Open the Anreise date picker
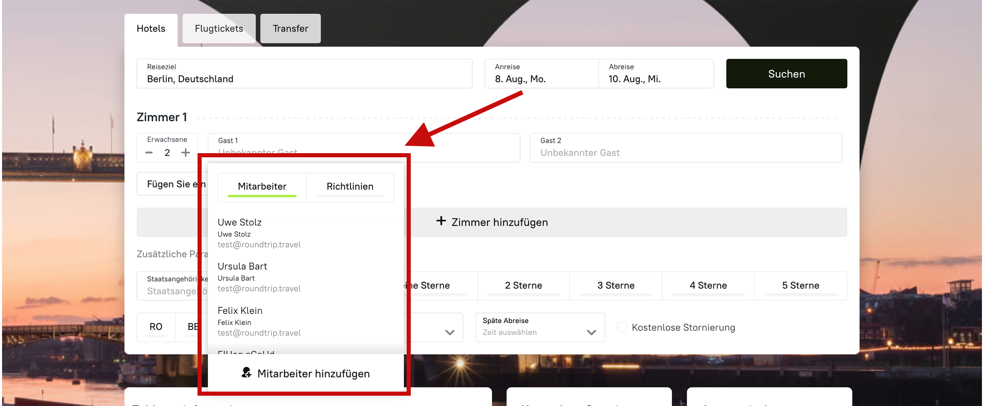This screenshot has width=984, height=406. click(x=541, y=74)
